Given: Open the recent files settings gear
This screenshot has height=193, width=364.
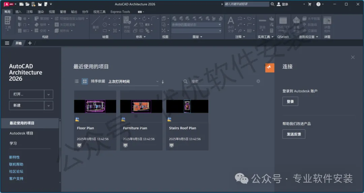Looking at the screenshot, I should (x=258, y=81).
